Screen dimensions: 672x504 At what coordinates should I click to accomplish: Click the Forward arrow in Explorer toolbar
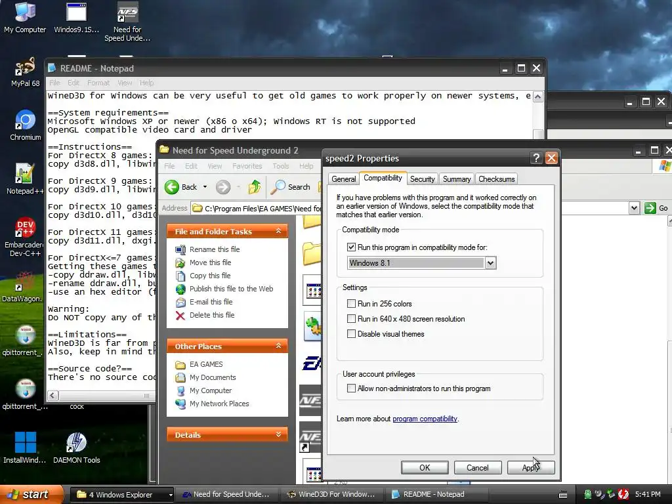[x=223, y=187]
